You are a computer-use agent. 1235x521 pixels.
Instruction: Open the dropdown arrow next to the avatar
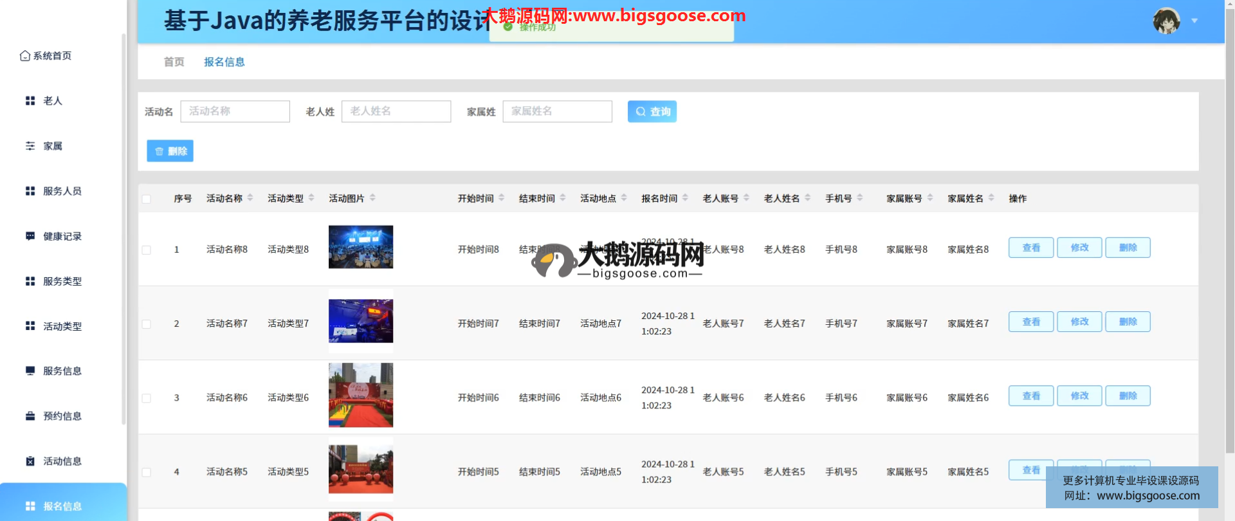click(1194, 21)
